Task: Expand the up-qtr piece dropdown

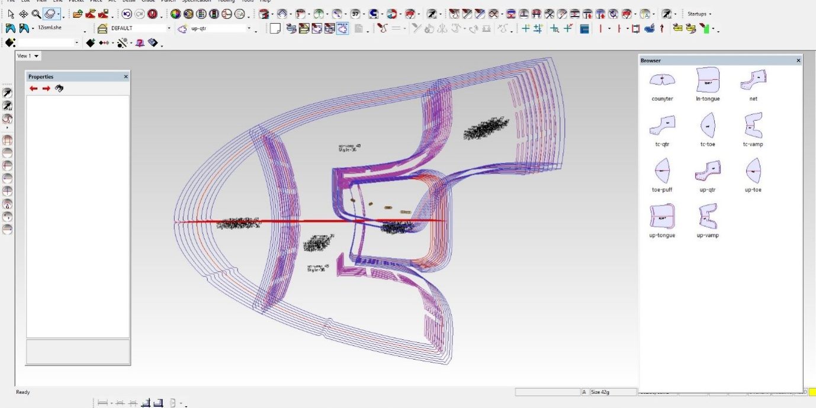Action: coord(249,28)
